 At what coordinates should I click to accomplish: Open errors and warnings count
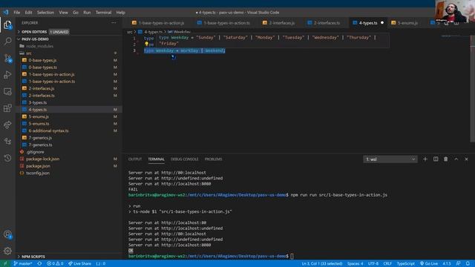click(x=55, y=263)
